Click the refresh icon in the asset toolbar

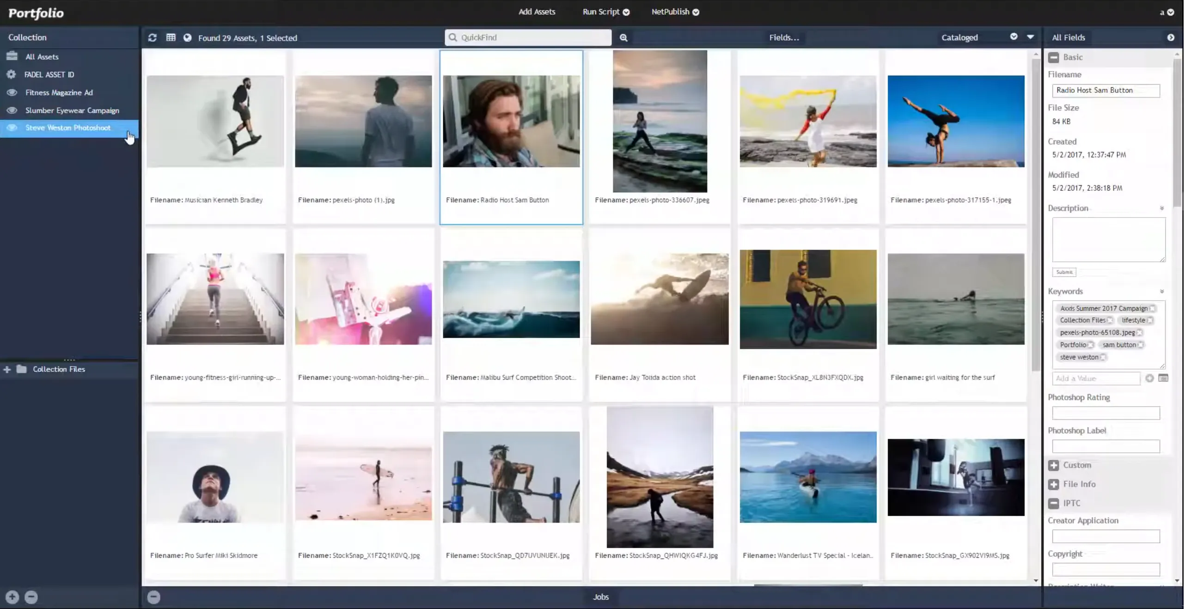(152, 37)
